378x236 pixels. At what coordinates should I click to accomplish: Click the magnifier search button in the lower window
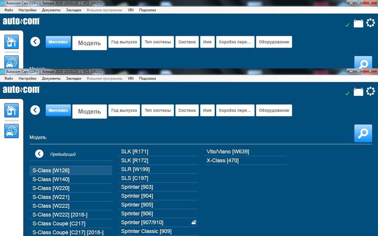tap(363, 133)
